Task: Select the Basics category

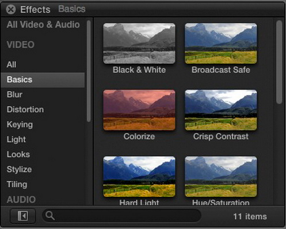Action: tap(43, 80)
